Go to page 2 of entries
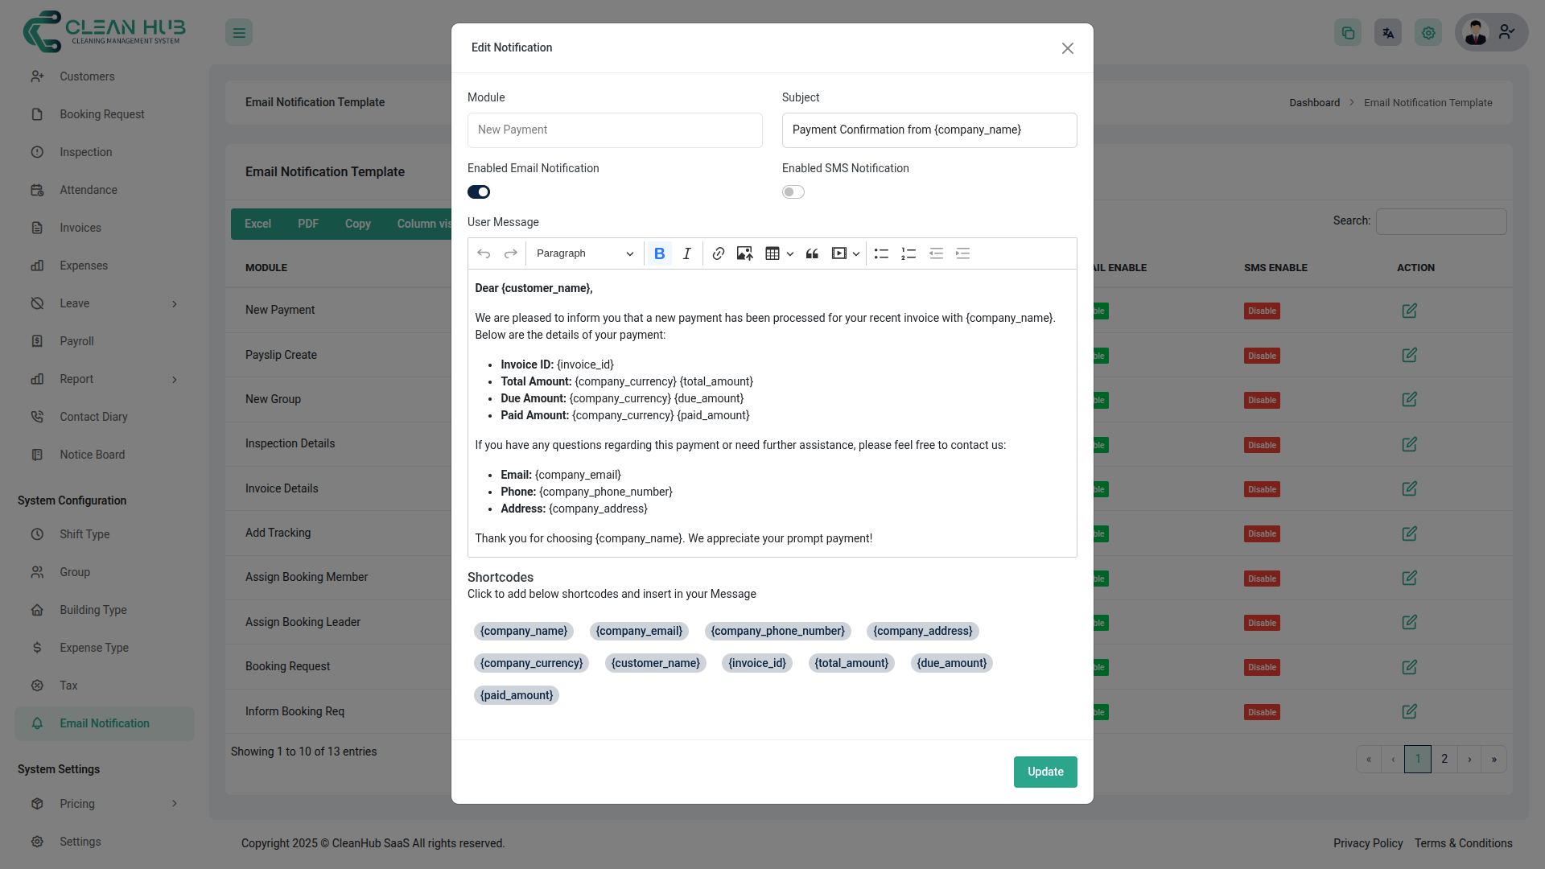The image size is (1545, 869). 1444,759
